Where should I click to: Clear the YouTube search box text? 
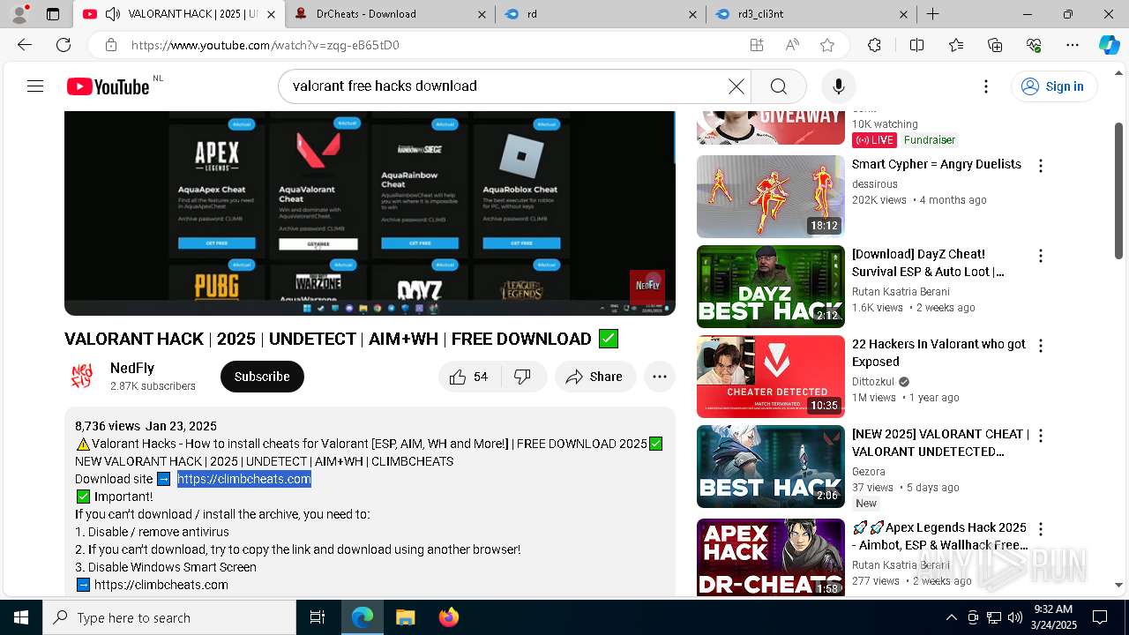pos(736,86)
